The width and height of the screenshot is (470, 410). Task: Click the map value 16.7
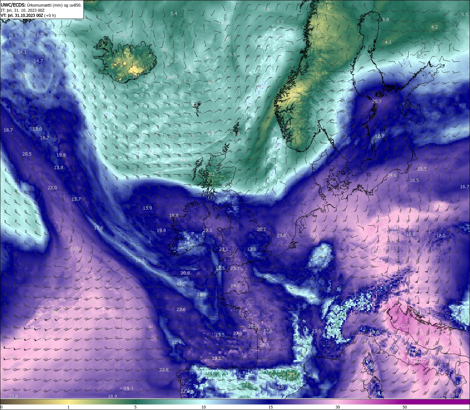[x=464, y=187]
